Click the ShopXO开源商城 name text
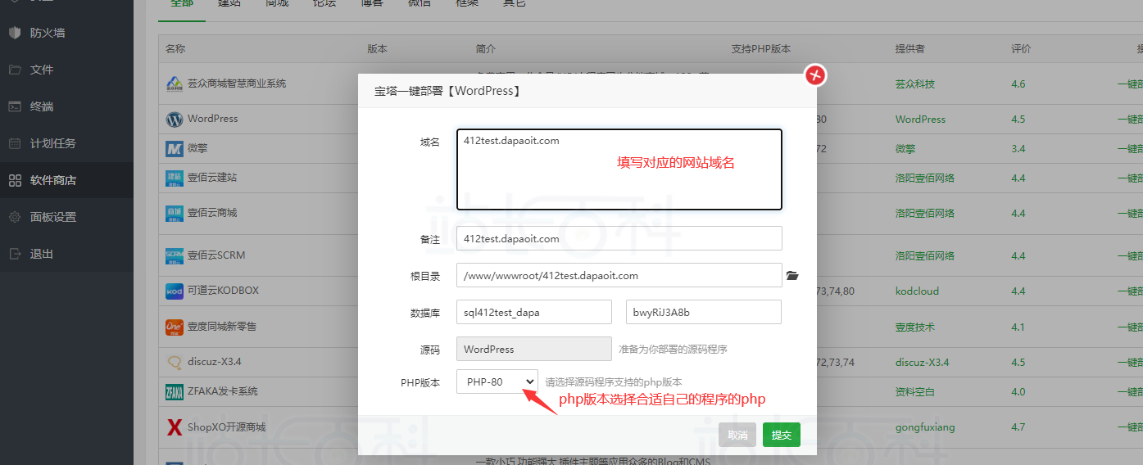The image size is (1143, 465). click(x=227, y=427)
